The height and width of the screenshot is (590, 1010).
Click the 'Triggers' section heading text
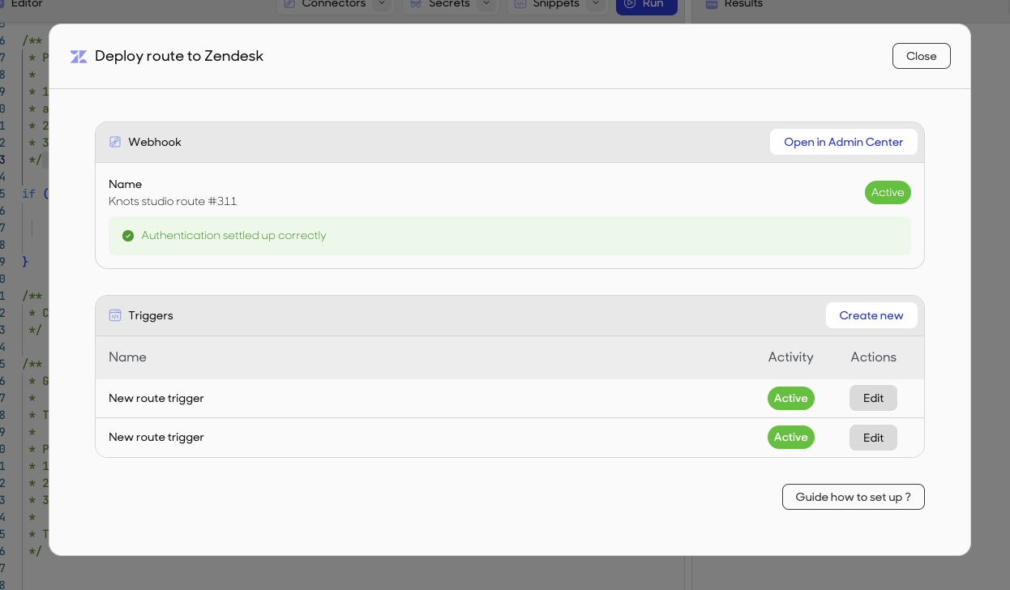coord(151,315)
